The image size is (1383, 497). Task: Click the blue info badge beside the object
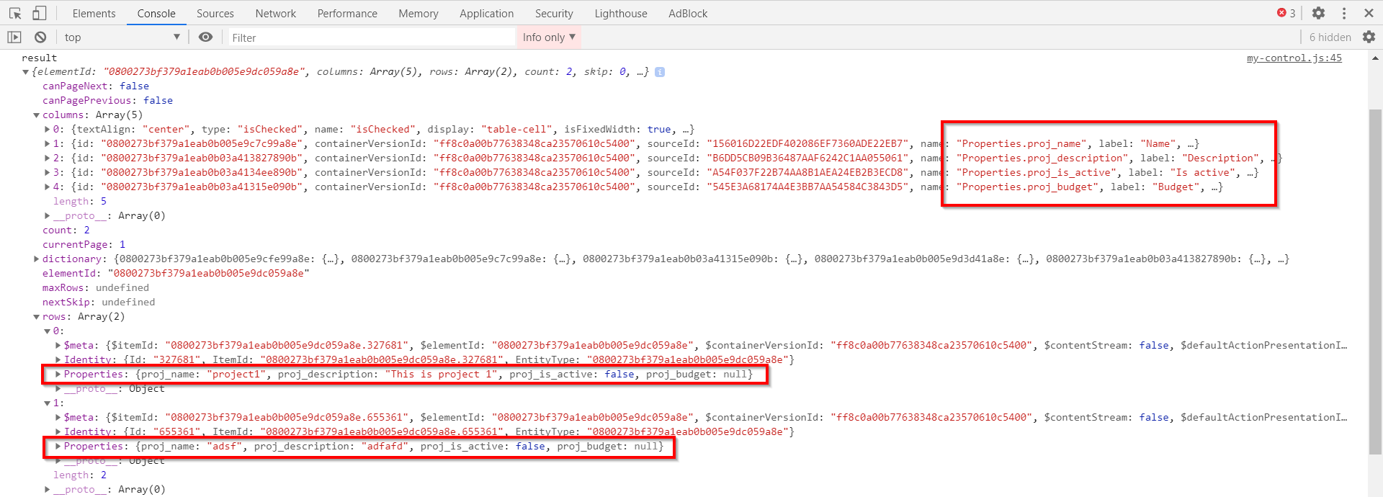point(660,72)
